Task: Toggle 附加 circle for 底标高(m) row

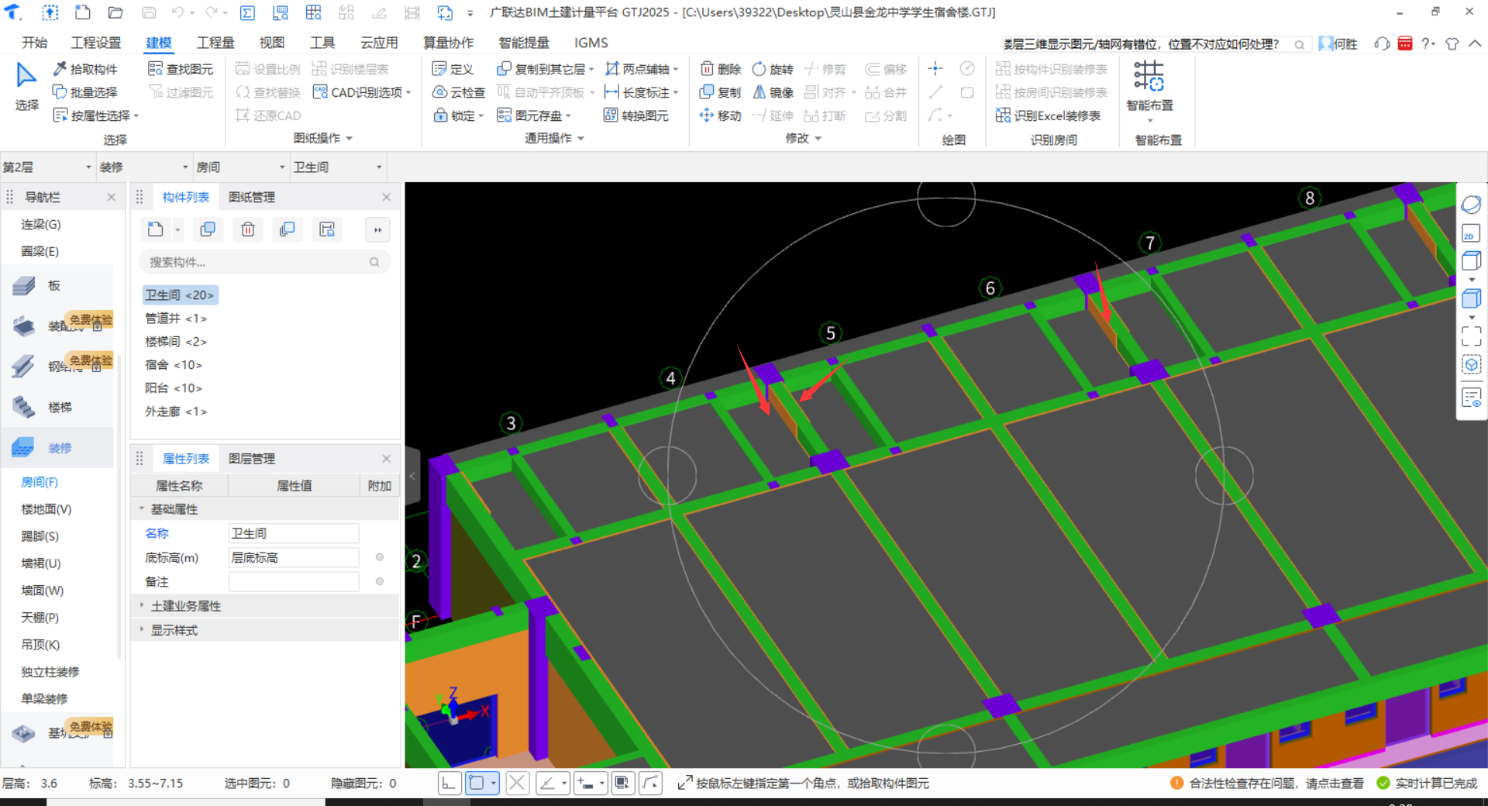Action: tap(380, 557)
